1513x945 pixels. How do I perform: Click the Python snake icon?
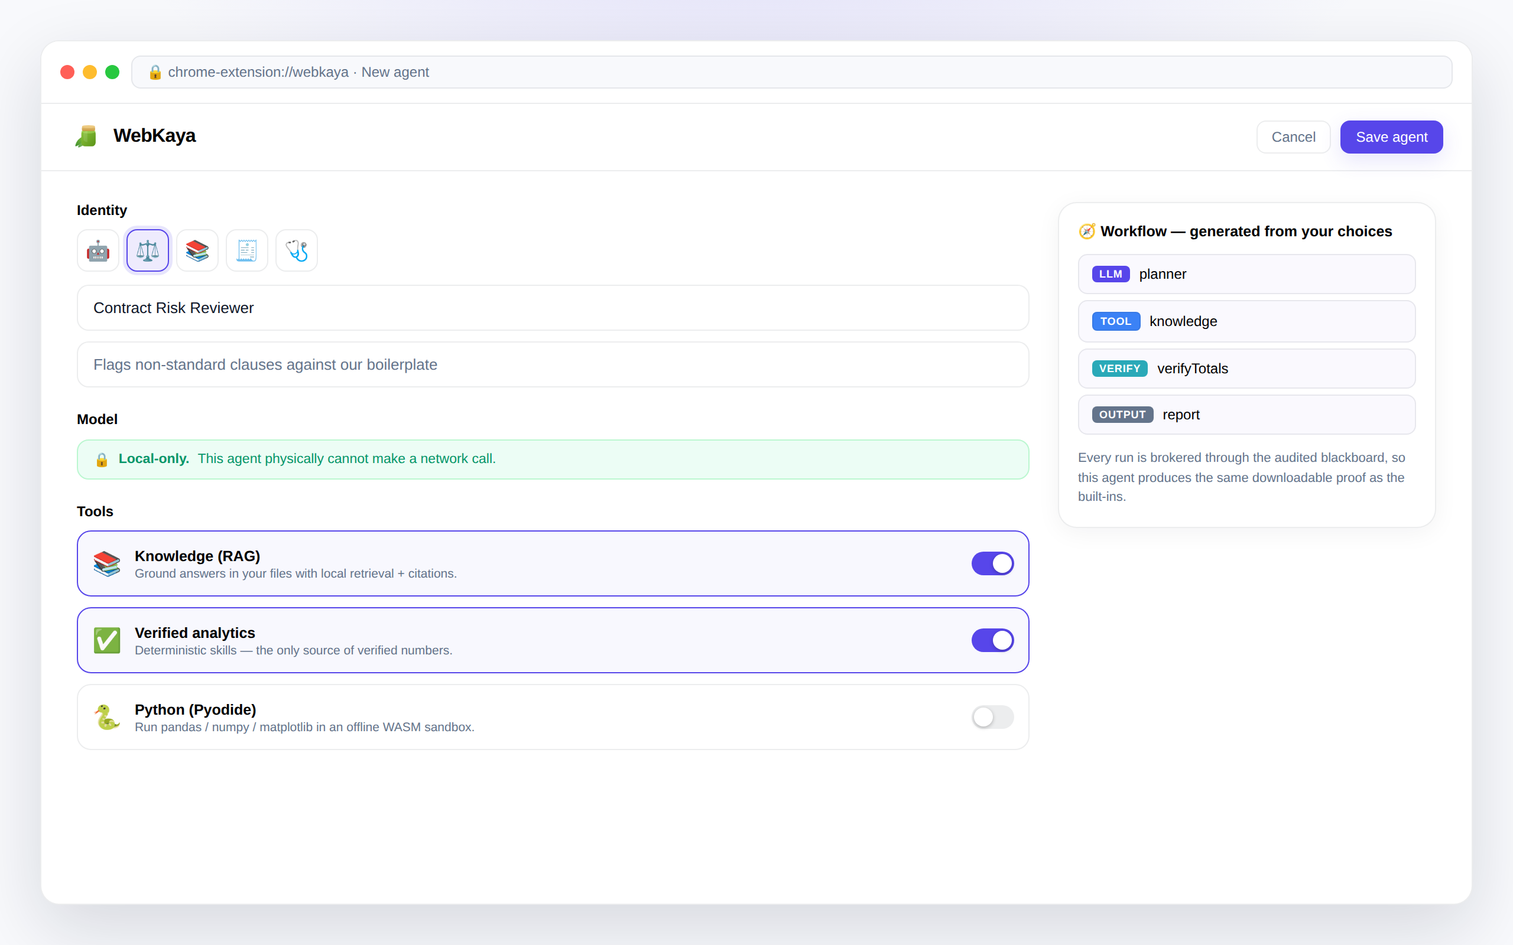[107, 718]
